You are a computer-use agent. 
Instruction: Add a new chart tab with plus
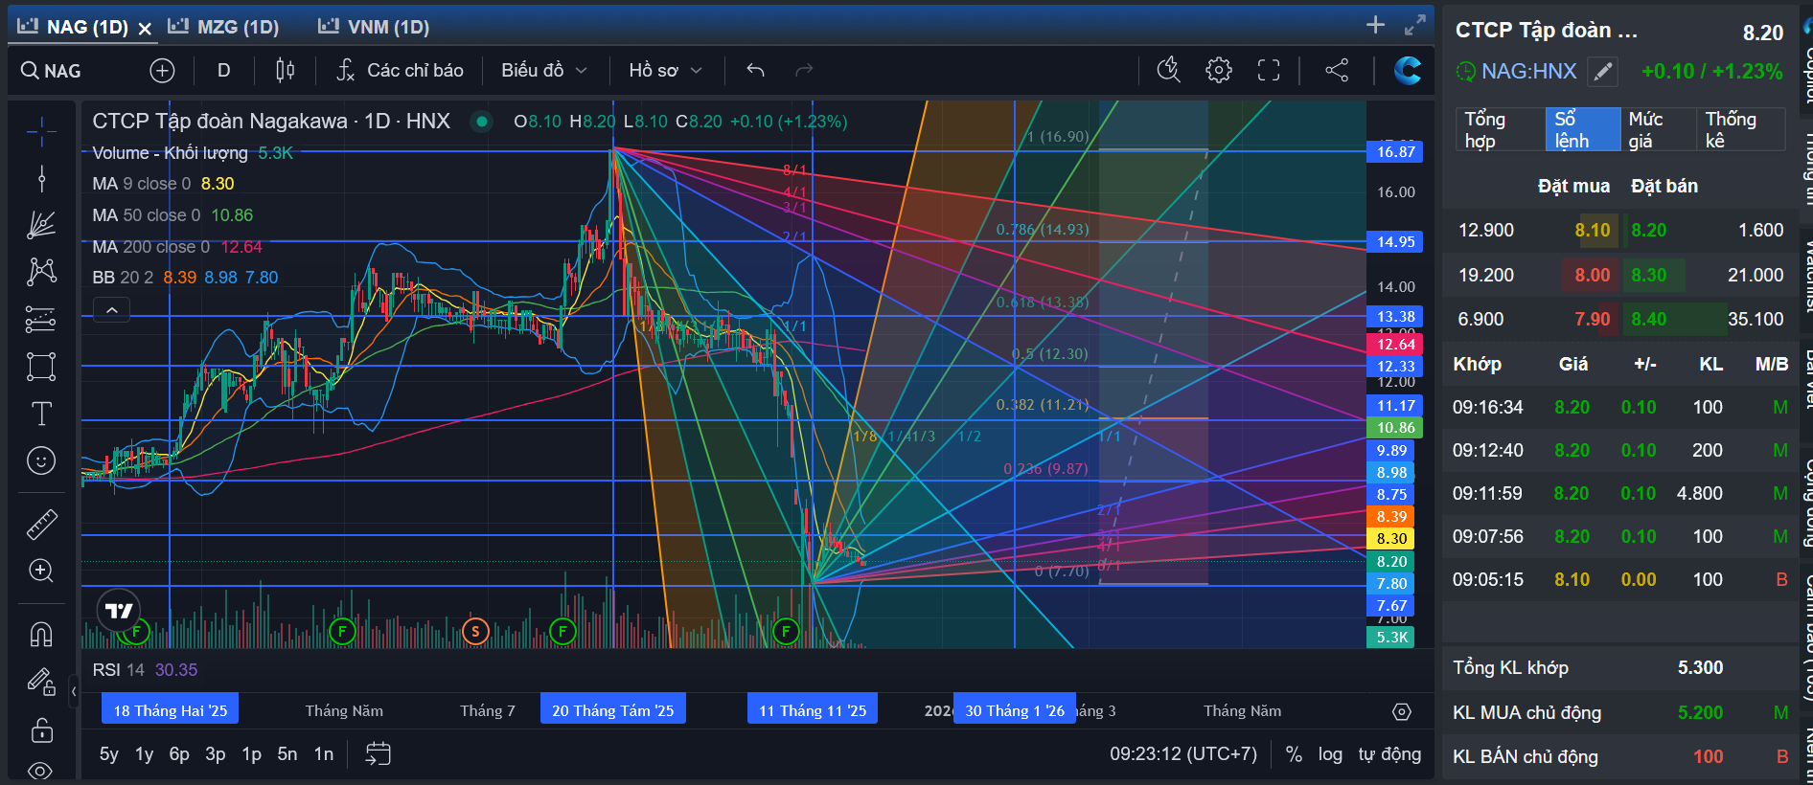coord(1375,25)
